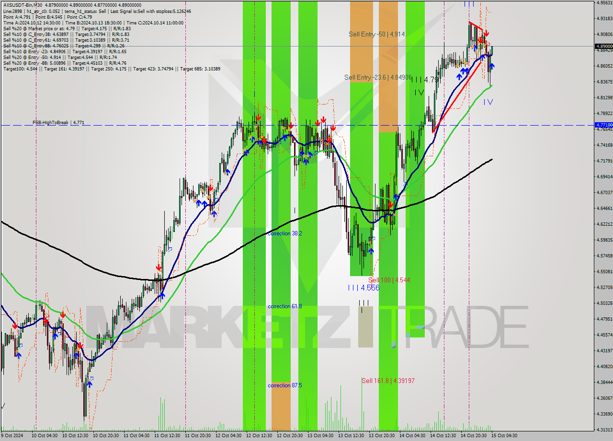
Task: Click the 'I I I 4.79' wave label
Action: coord(424,80)
